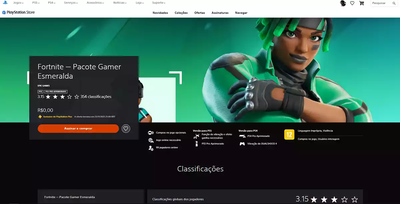Expand the PS4 dropdown menu
Viewport: 400px width, 204px height.
coord(52,3)
